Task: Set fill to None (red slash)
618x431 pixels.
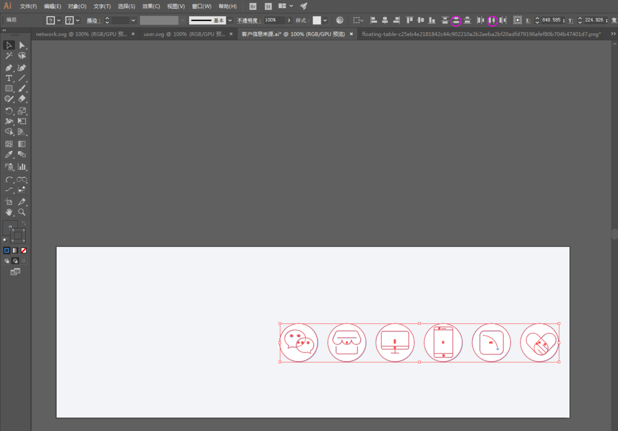Action: click(23, 250)
